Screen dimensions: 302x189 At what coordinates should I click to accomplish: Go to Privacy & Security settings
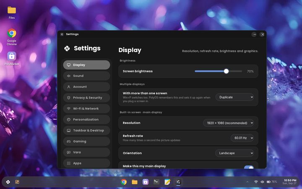click(87, 97)
